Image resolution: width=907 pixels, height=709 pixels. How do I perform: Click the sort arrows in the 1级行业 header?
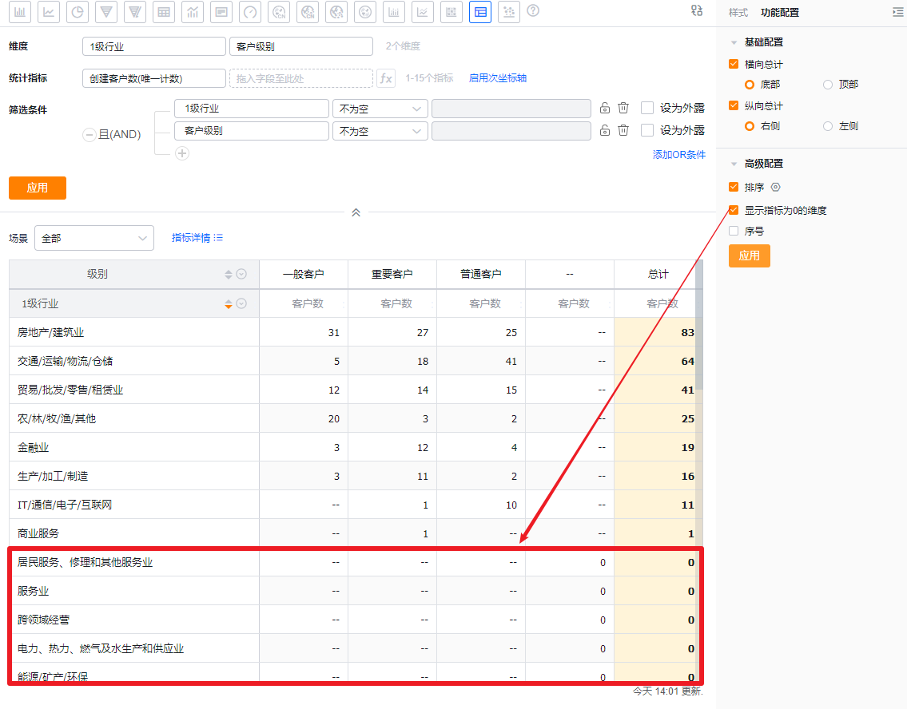click(229, 304)
